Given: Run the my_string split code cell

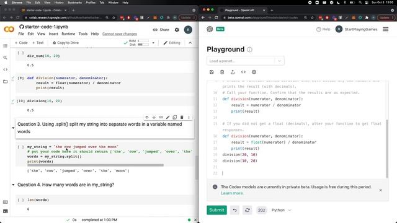Looking at the screenshot, I should click(x=20, y=147).
